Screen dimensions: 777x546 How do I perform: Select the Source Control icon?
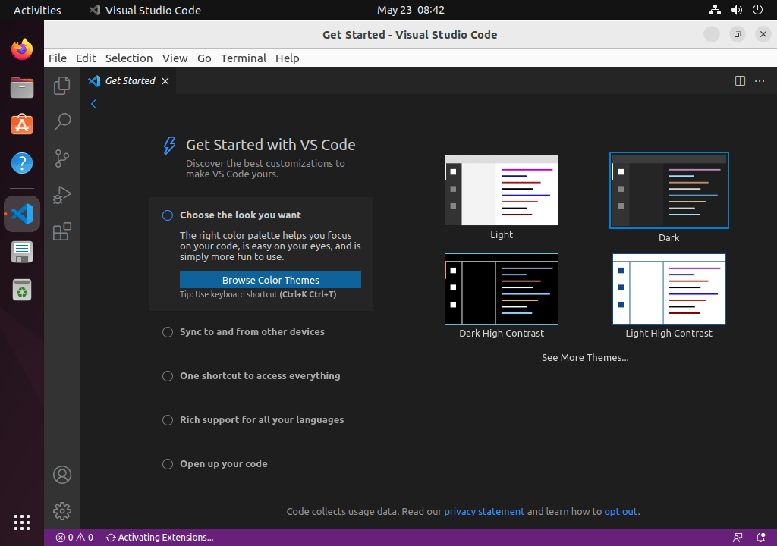[x=61, y=158]
